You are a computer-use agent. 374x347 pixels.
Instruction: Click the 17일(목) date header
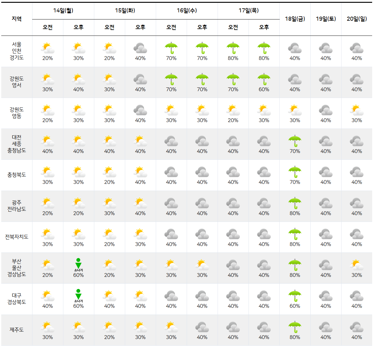249,11
